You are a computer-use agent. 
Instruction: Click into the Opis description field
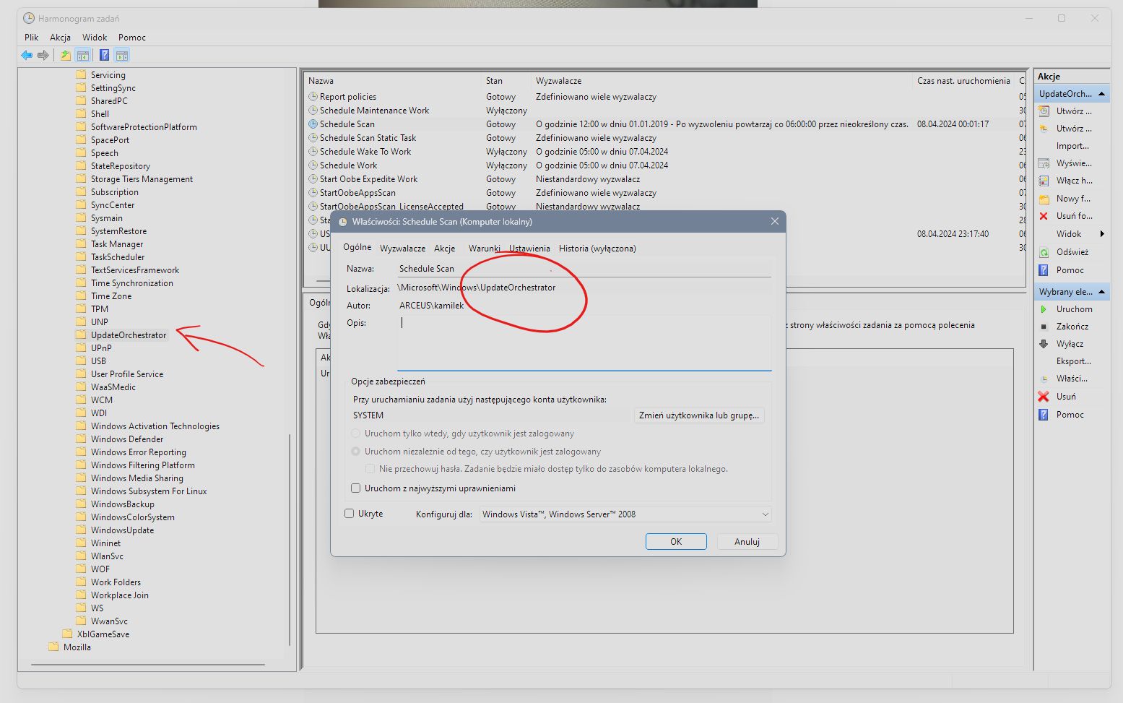[584, 343]
